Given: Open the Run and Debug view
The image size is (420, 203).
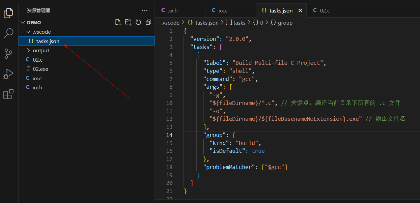Looking at the screenshot, I should pos(8,74).
